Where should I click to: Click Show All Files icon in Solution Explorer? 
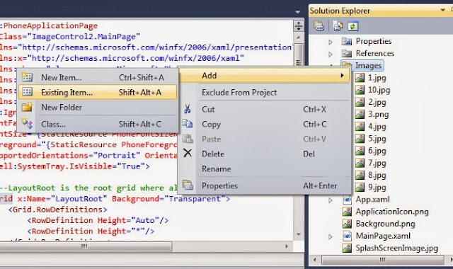click(338, 26)
